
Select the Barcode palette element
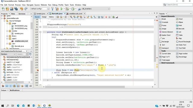pyautogui.click(x=180, y=29)
